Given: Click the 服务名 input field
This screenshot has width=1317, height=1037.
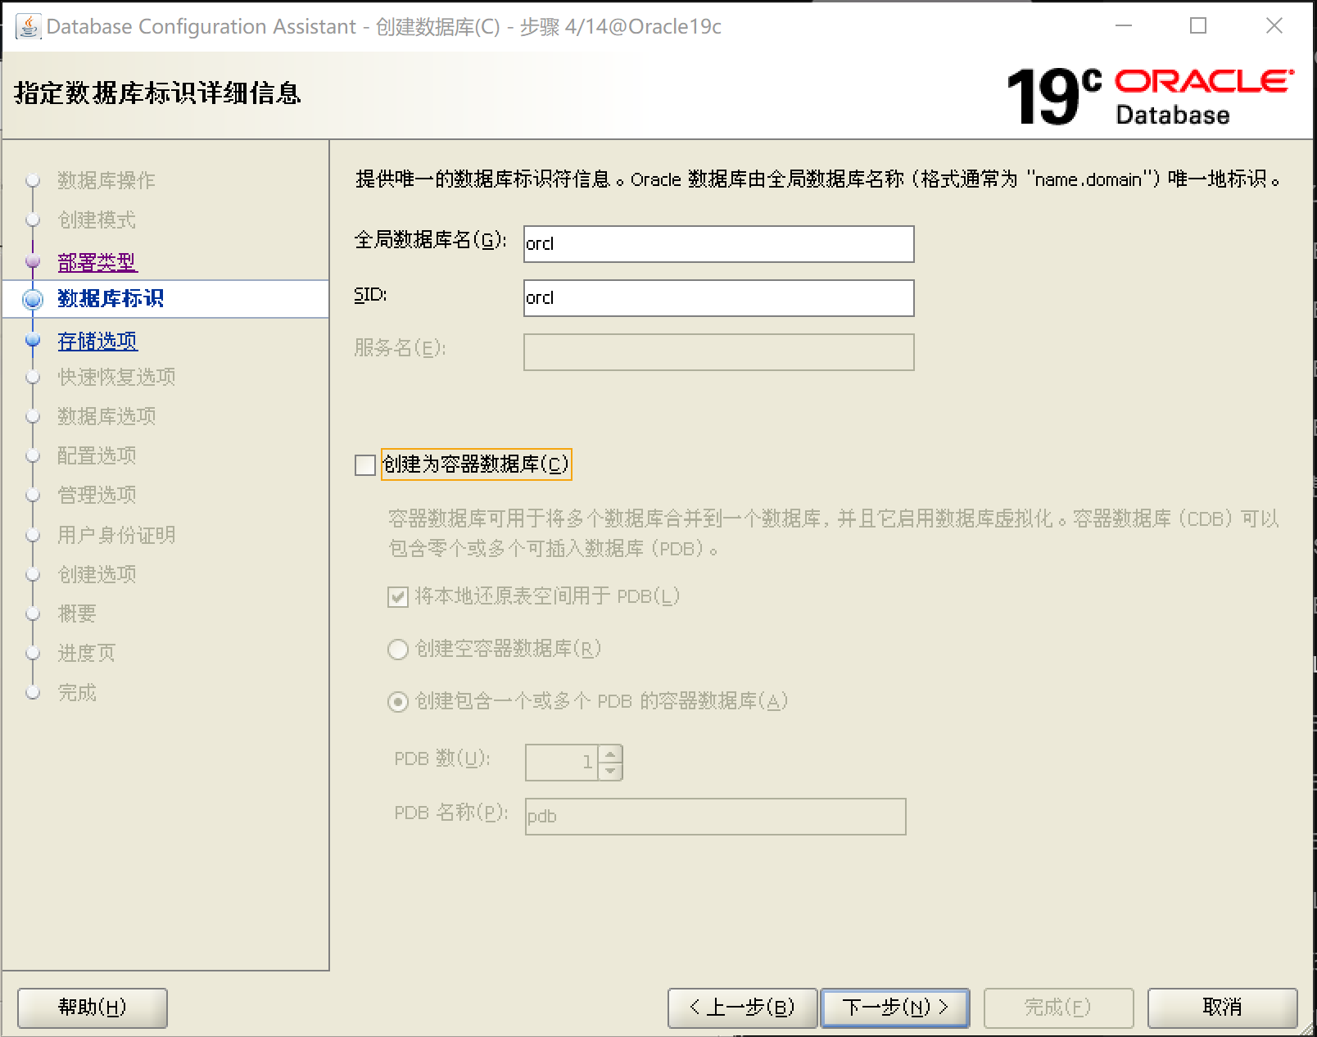Looking at the screenshot, I should pyautogui.click(x=719, y=352).
